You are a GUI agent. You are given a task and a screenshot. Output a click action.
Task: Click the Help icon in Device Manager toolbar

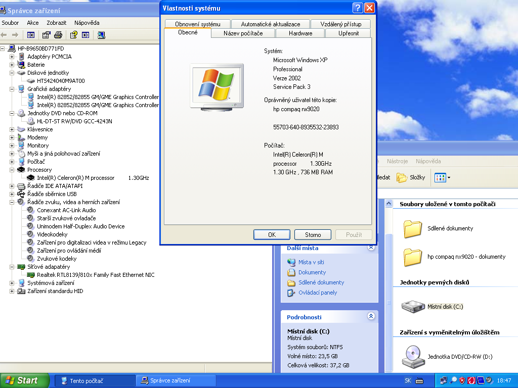point(74,35)
